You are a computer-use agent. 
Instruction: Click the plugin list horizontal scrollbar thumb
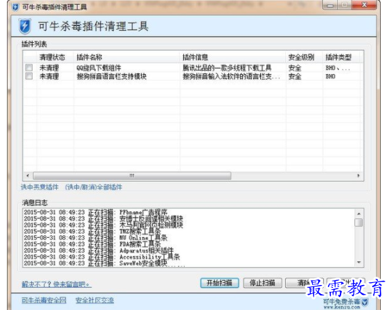pos(132,175)
